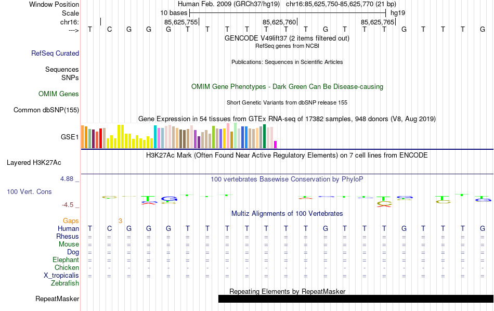The width and height of the screenshot is (494, 311).
Task: Open the RefSeq Curated track label
Action: click(55, 53)
